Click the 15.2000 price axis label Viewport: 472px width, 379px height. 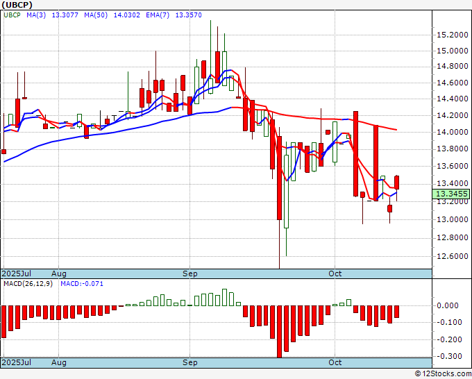[453, 35]
